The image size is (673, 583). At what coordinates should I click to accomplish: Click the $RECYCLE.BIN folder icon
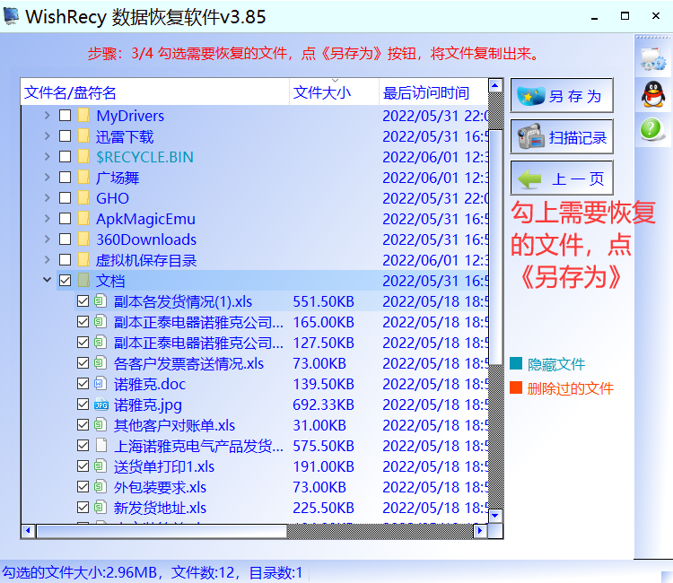tap(83, 157)
